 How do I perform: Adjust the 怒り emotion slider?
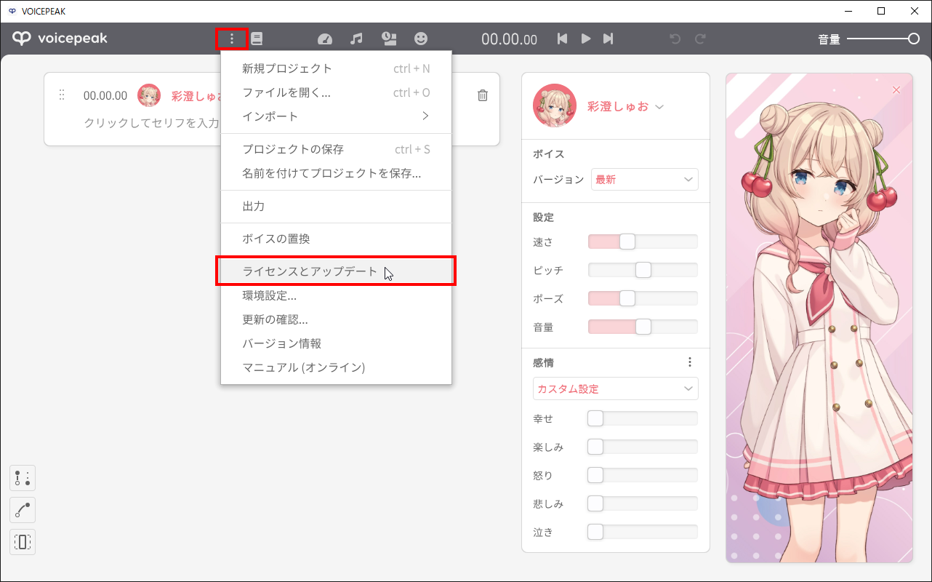[x=643, y=475]
